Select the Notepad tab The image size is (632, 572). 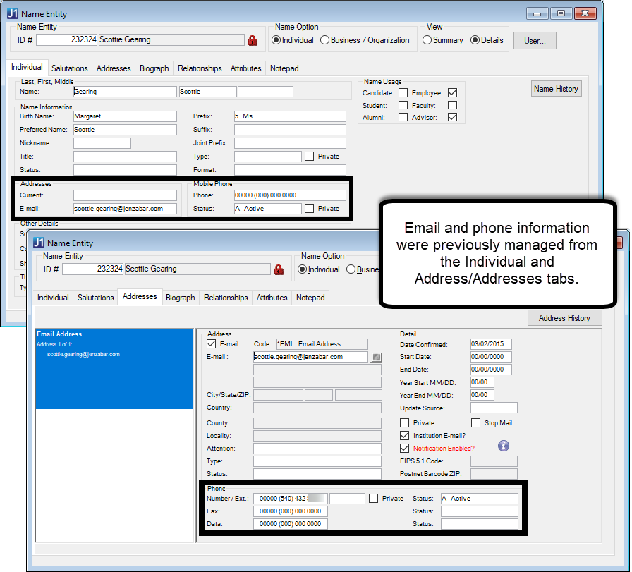(284, 68)
